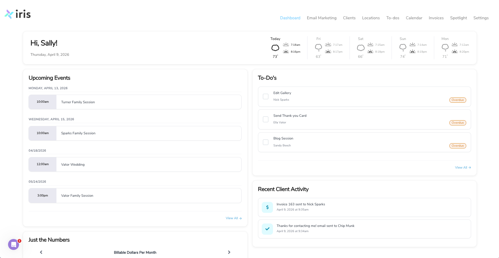The width and height of the screenshot is (499, 258).
Task: Click Monday's sunset icon at 8:20pm
Action: click(455, 51)
